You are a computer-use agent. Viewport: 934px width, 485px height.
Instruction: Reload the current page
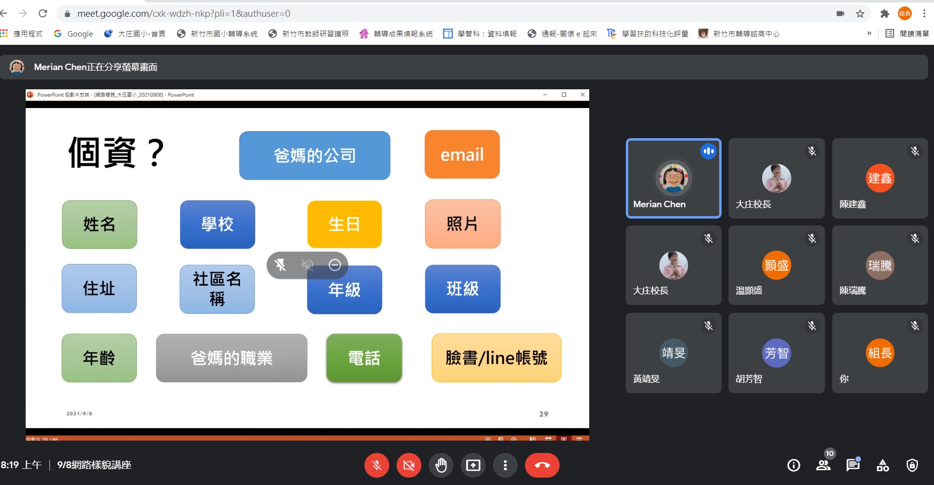(x=43, y=14)
